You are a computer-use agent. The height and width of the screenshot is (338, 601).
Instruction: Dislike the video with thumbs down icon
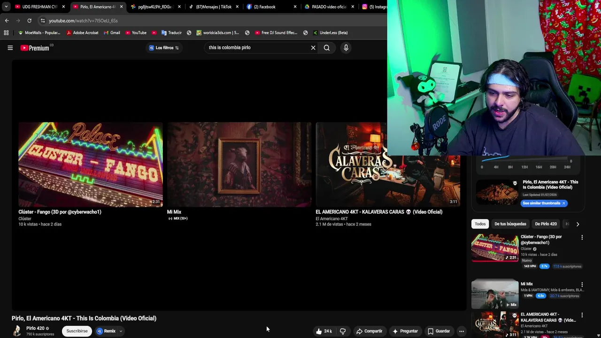[343, 331]
